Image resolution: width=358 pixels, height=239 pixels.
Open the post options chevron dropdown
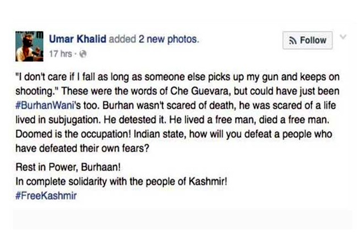(343, 36)
